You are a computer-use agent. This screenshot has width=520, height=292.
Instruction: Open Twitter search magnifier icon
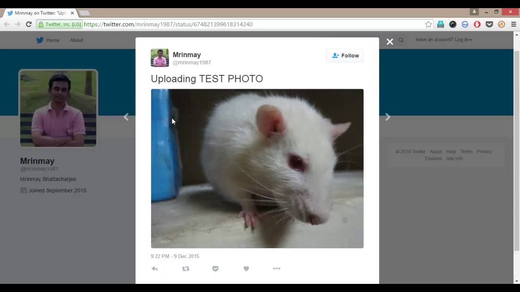tap(401, 40)
